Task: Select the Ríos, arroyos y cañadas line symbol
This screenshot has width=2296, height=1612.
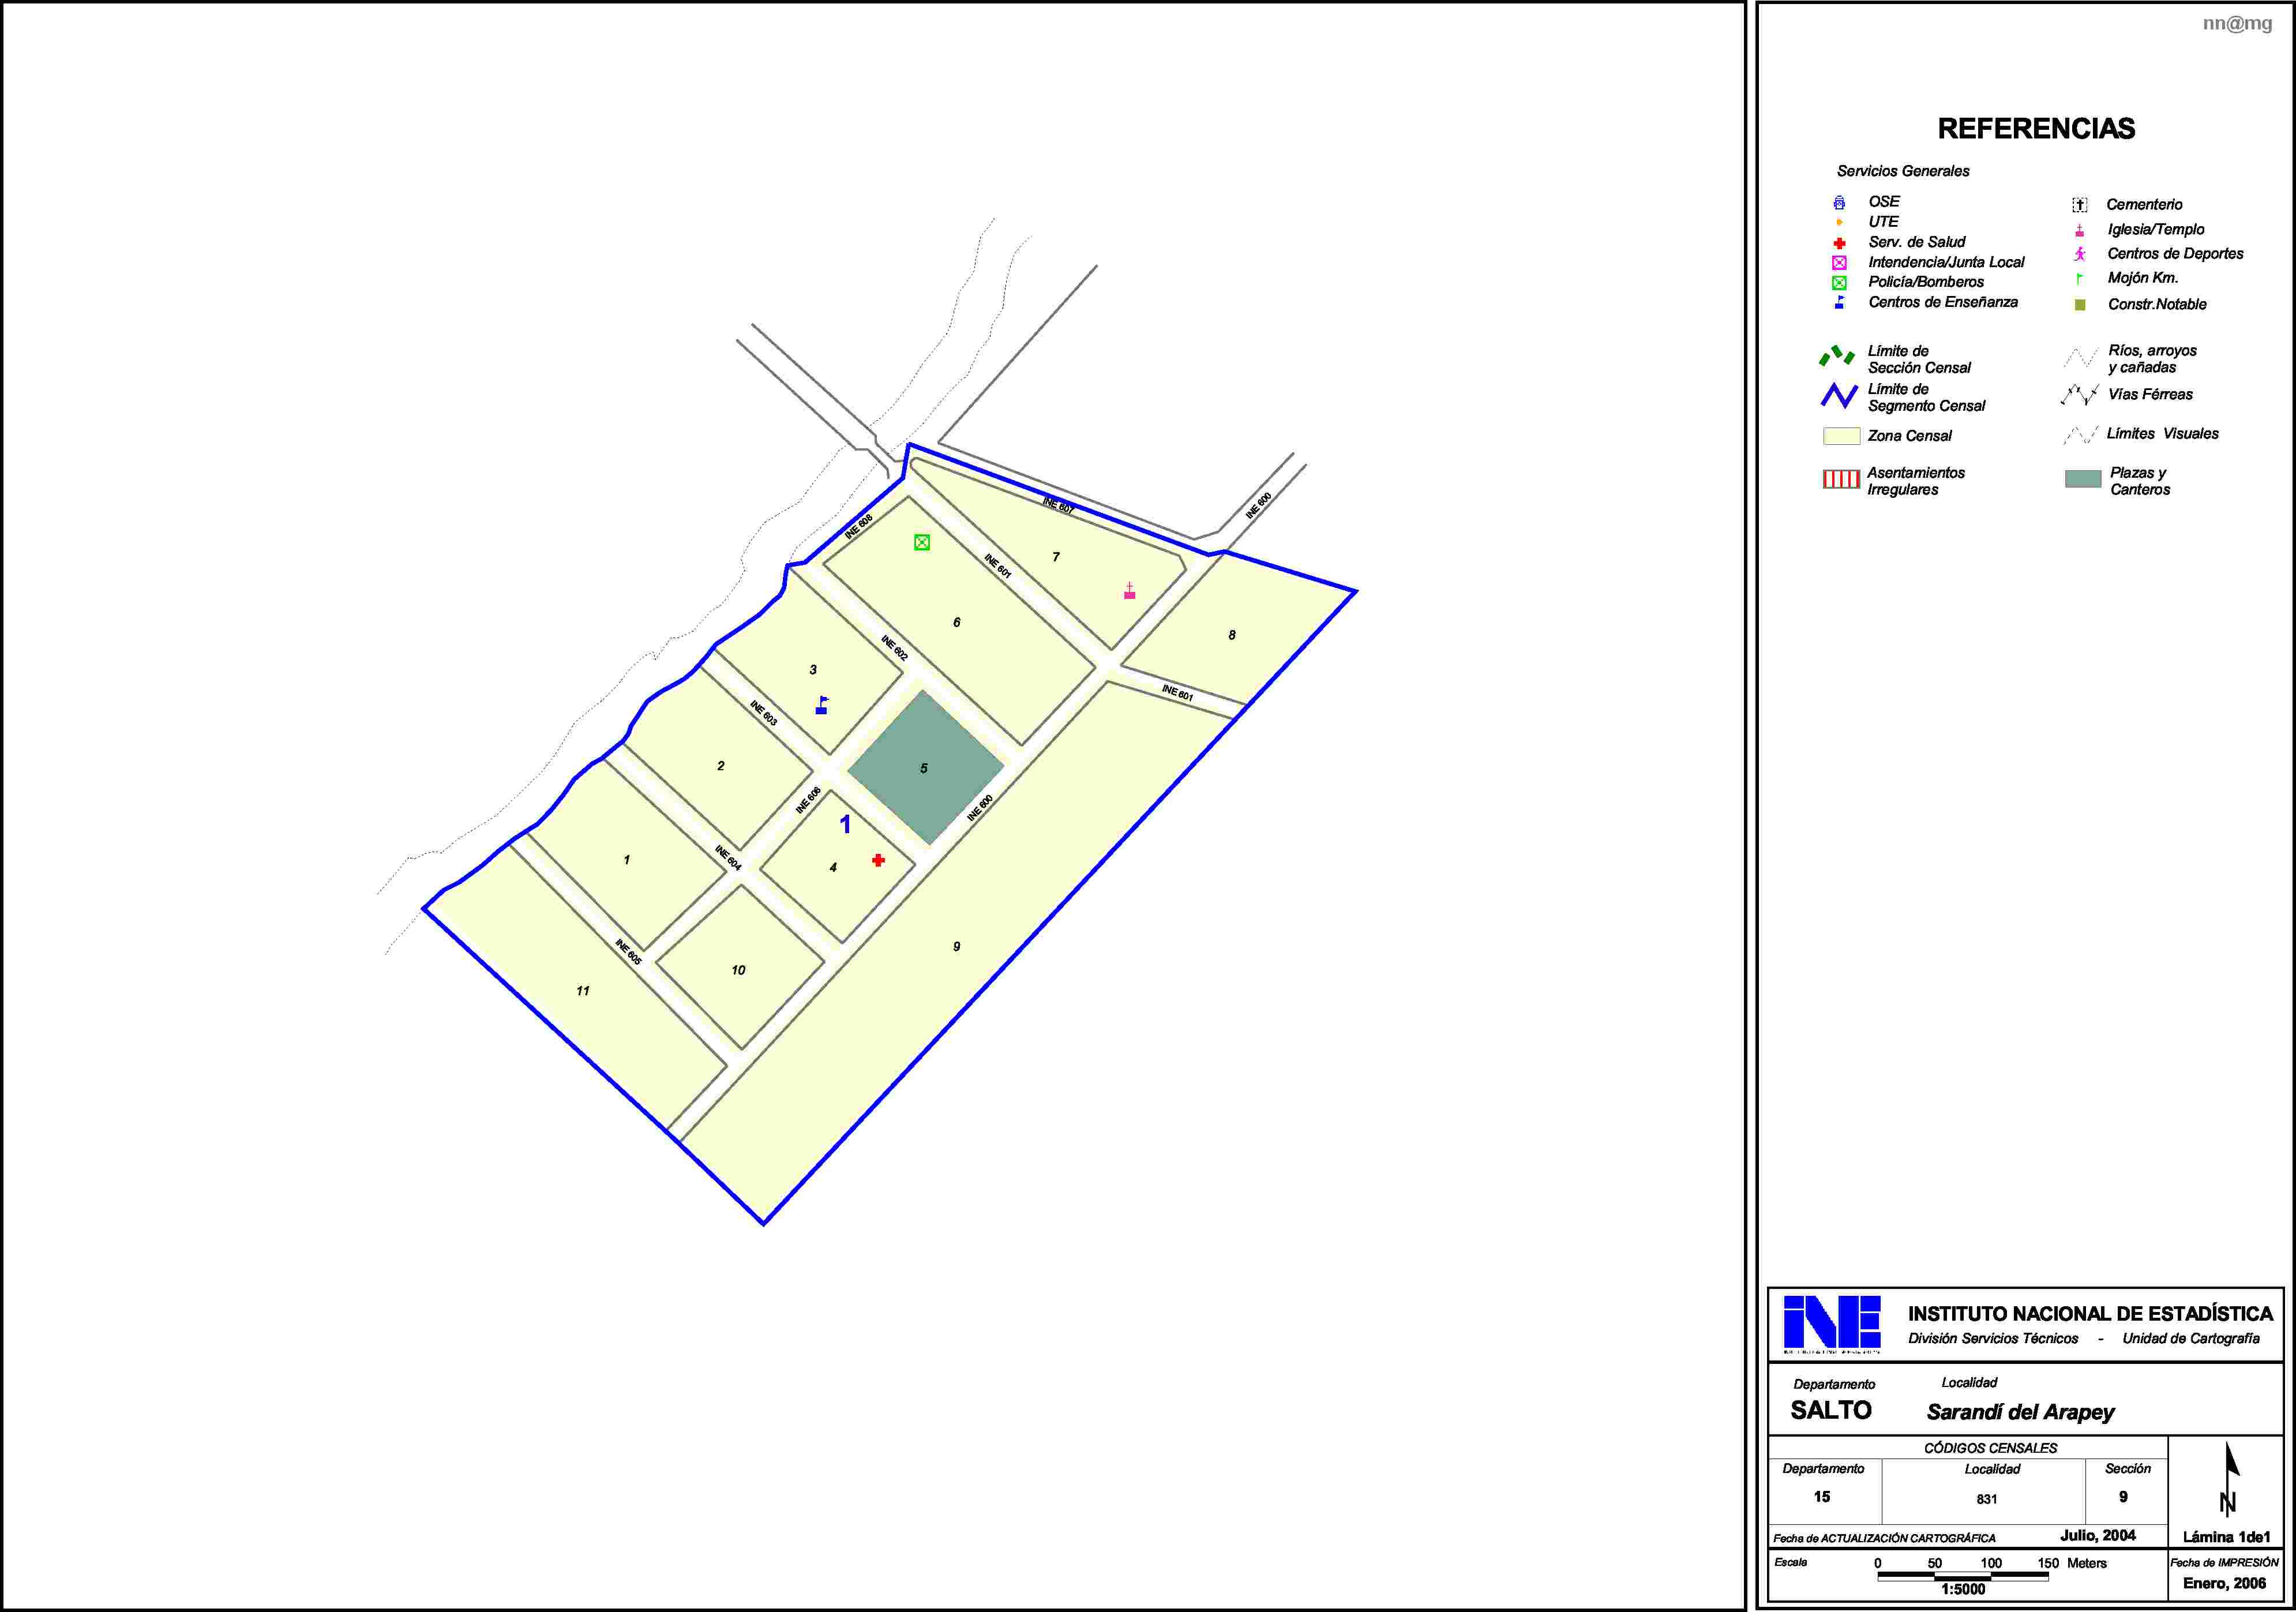Action: pyautogui.click(x=2081, y=357)
